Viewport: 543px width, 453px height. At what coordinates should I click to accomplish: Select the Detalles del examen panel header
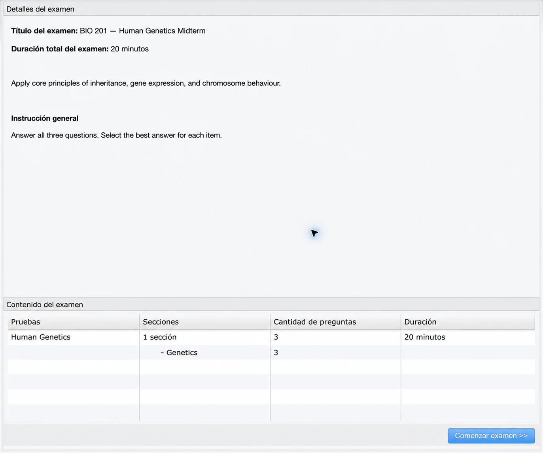(271, 9)
